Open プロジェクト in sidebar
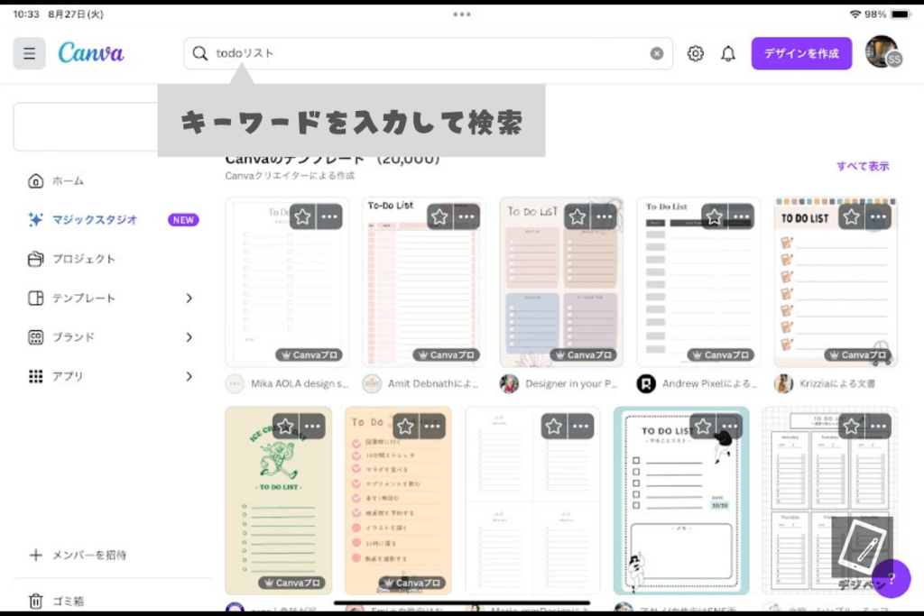 [x=71, y=259]
